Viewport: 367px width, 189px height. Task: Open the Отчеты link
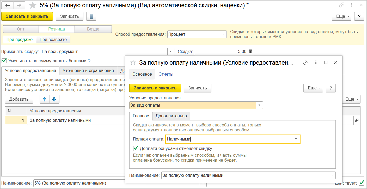click(x=166, y=74)
